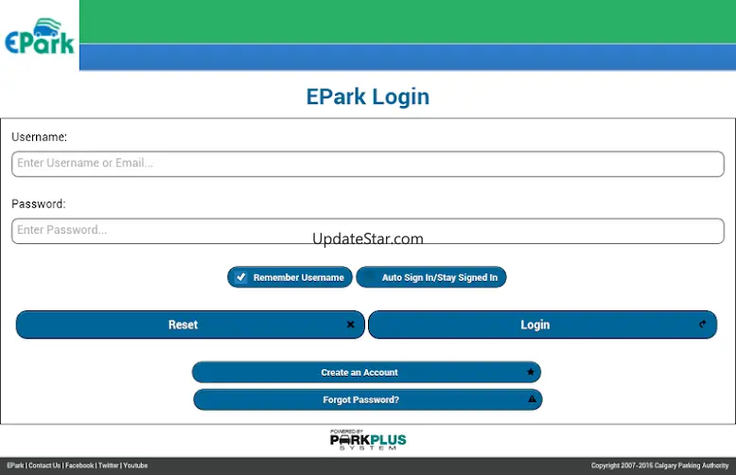Open Forgot Password? page

click(368, 399)
